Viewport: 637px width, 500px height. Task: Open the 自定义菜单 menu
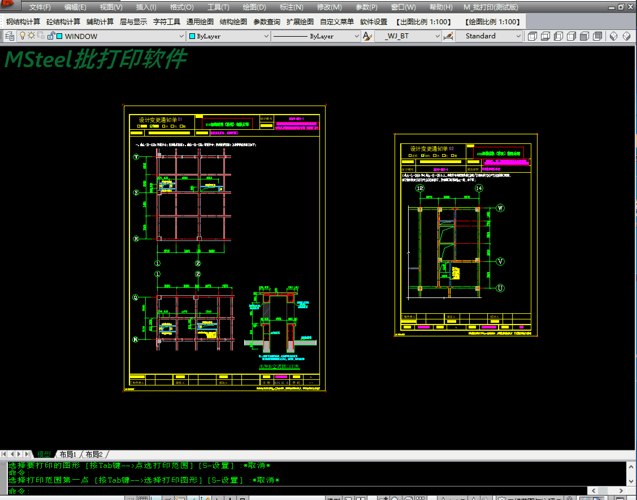337,22
